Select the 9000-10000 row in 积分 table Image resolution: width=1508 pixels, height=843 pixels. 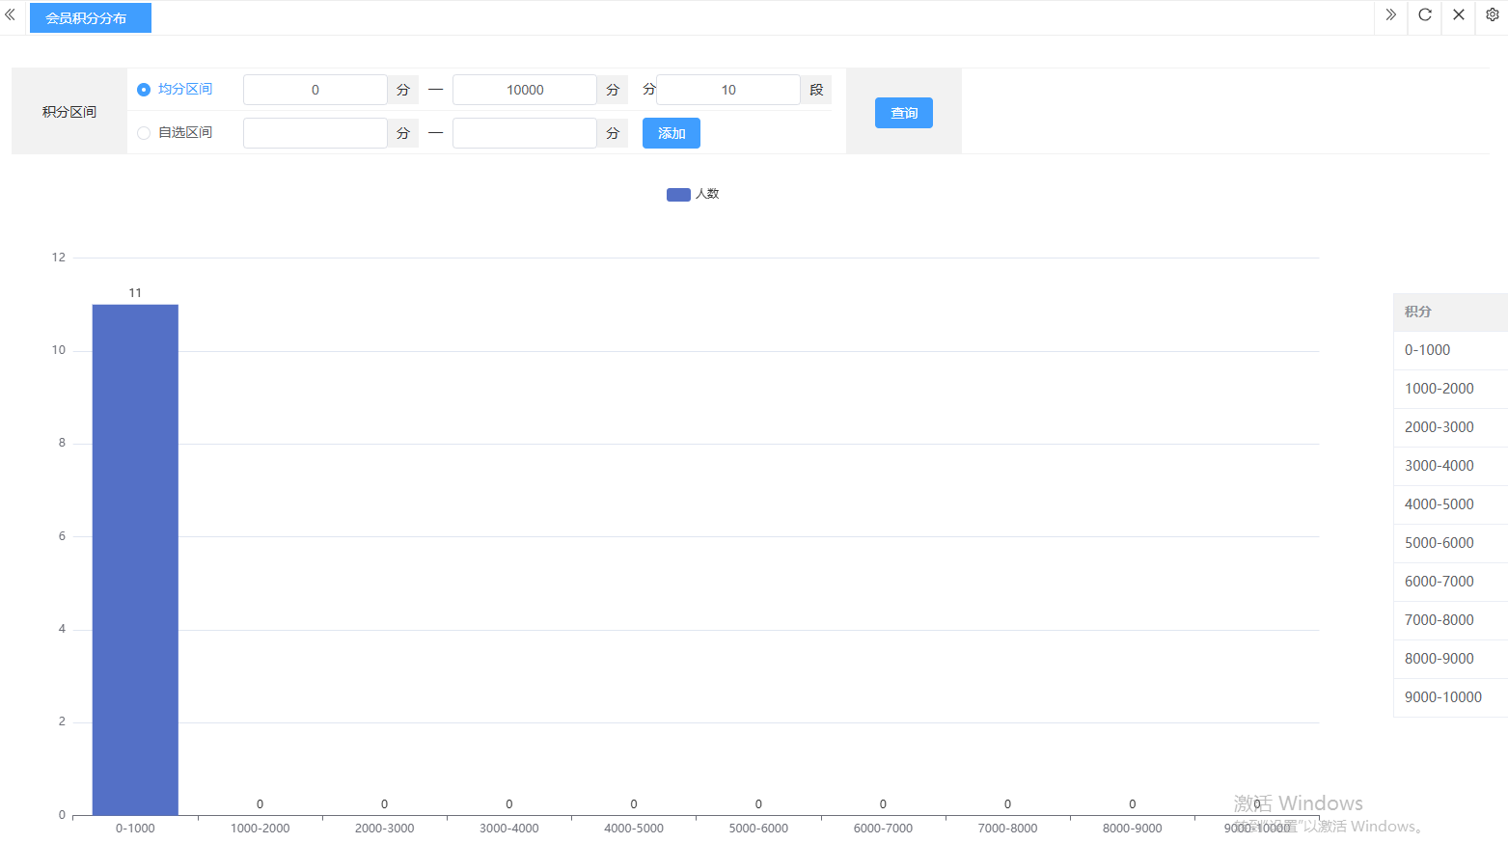click(1449, 697)
